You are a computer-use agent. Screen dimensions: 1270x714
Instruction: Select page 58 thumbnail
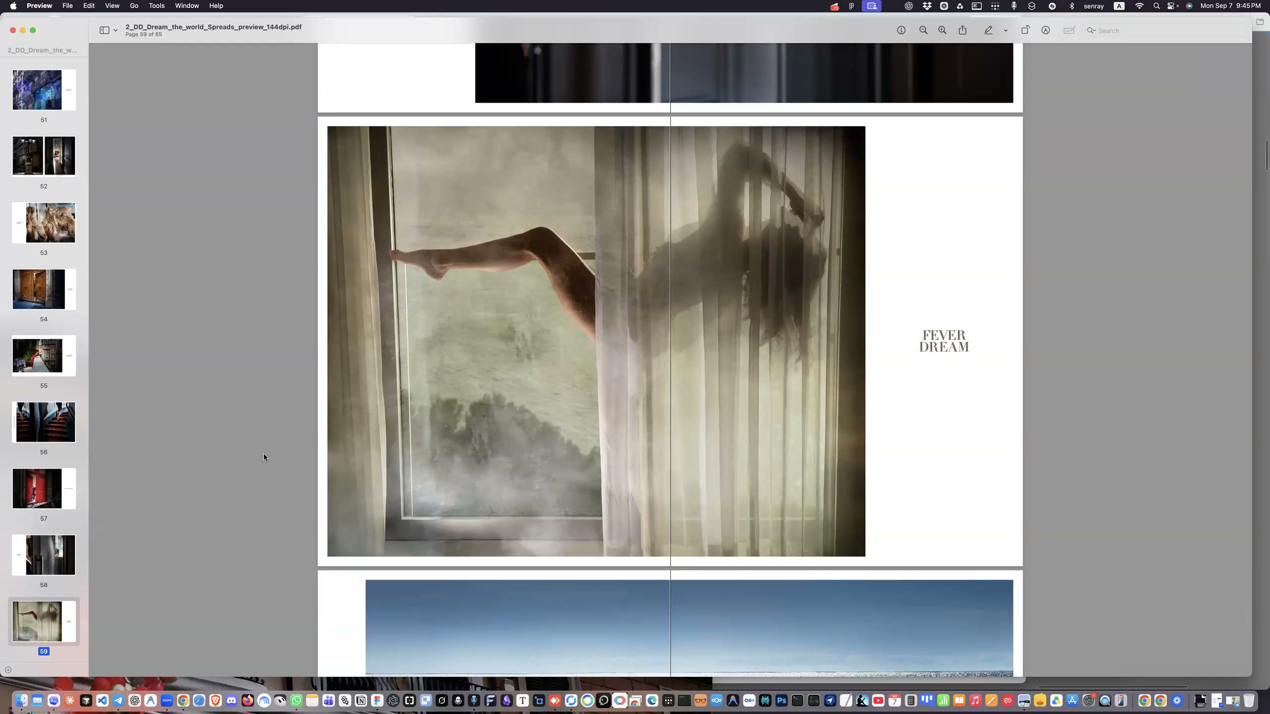coord(44,555)
